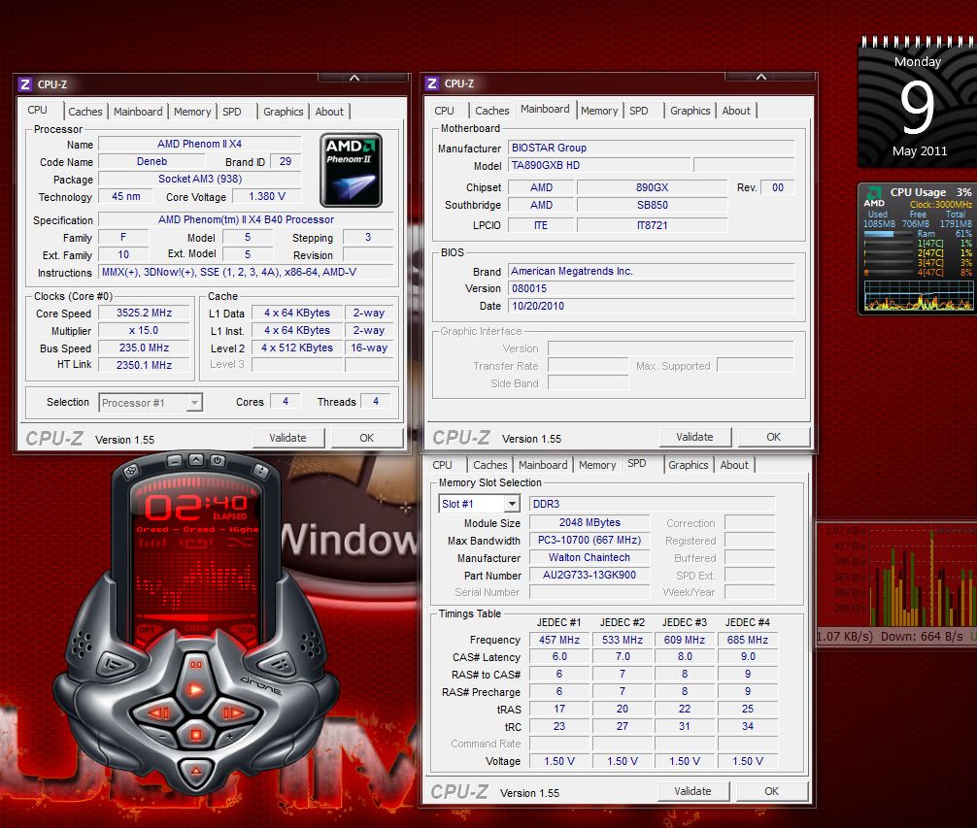Click the Multiplier value x 15.0
Viewport: 977px width, 828px height.
(x=144, y=331)
